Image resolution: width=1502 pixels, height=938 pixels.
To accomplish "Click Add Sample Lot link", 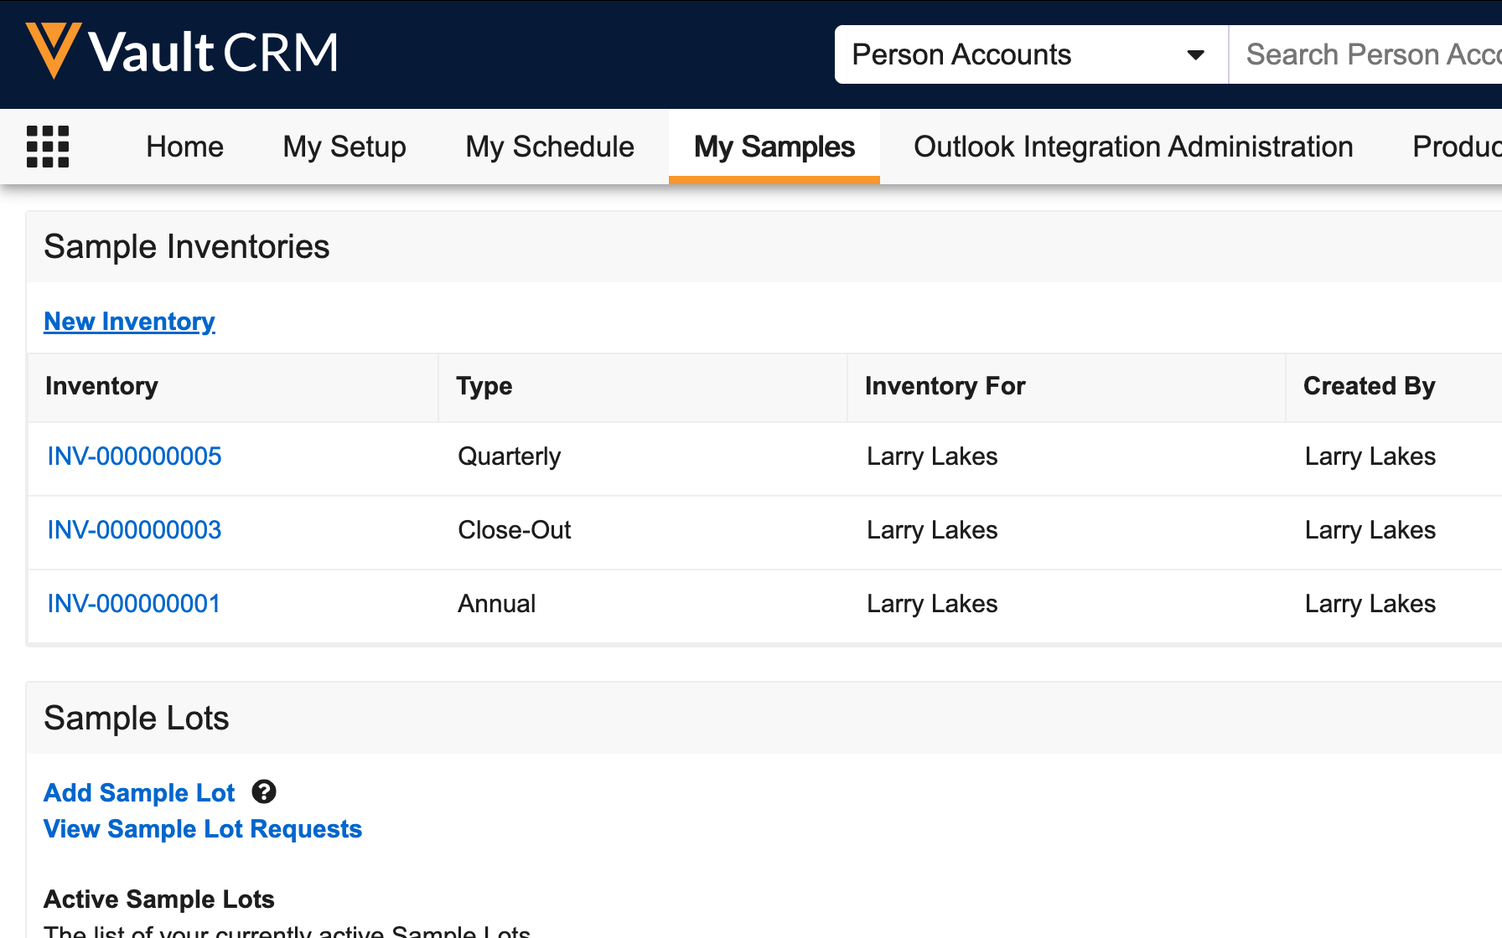I will [139, 792].
